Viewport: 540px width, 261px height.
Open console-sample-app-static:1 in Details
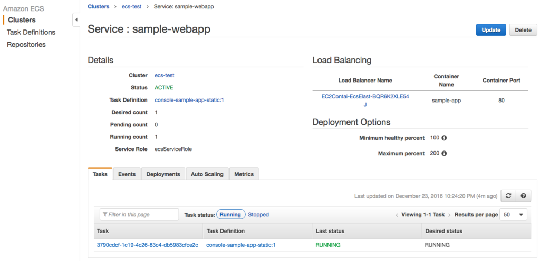(x=189, y=100)
